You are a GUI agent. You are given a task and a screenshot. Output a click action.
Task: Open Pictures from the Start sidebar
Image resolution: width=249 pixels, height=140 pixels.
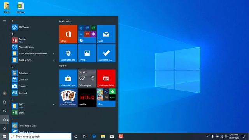4,111
